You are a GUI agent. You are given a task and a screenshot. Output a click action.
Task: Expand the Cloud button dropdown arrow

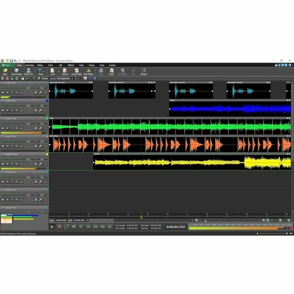click(x=44, y=71)
